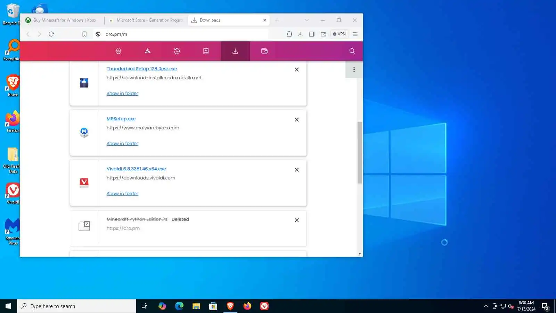Reload the current page
The width and height of the screenshot is (556, 313).
[51, 34]
